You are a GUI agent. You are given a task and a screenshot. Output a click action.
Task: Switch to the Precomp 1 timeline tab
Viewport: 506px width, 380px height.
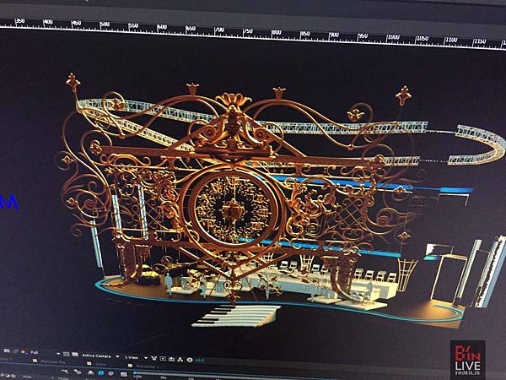click(x=143, y=366)
